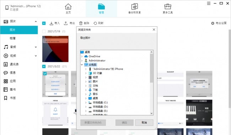The width and height of the screenshot is (231, 135).
Task: Select the piano keyboard photo thumbnail
Action: [x=199, y=113]
